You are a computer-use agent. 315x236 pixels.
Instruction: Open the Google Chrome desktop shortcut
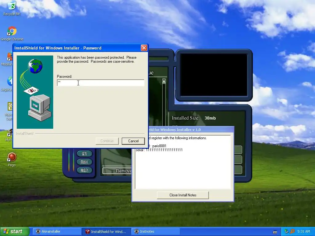pyautogui.click(x=12, y=34)
